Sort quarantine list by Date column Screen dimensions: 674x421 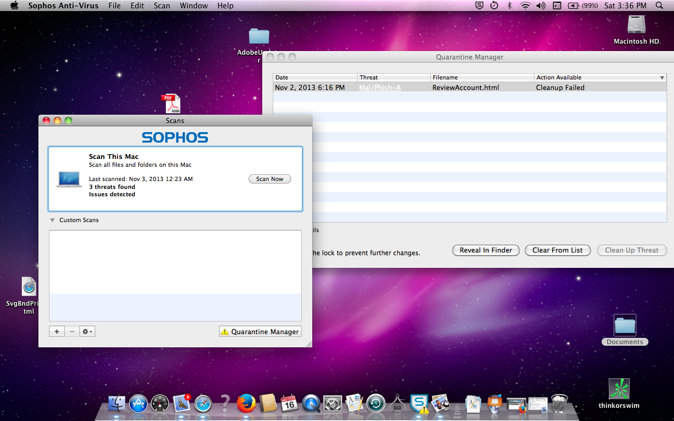click(x=315, y=77)
